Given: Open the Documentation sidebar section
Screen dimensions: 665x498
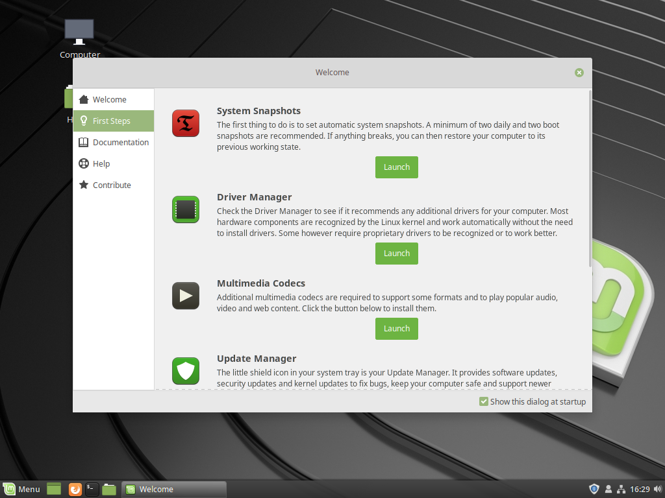Looking at the screenshot, I should [114, 142].
